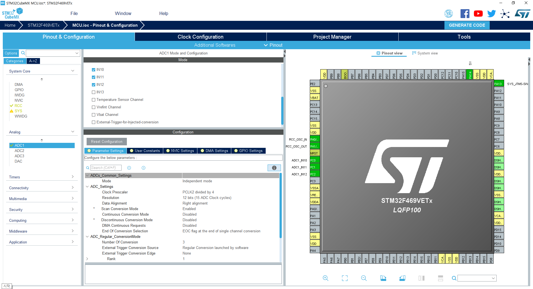The height and width of the screenshot is (289, 533).
Task: Open the DMA Settings tab
Action: coord(214,151)
